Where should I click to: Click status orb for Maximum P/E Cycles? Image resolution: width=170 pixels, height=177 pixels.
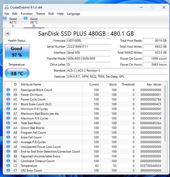point(8,118)
